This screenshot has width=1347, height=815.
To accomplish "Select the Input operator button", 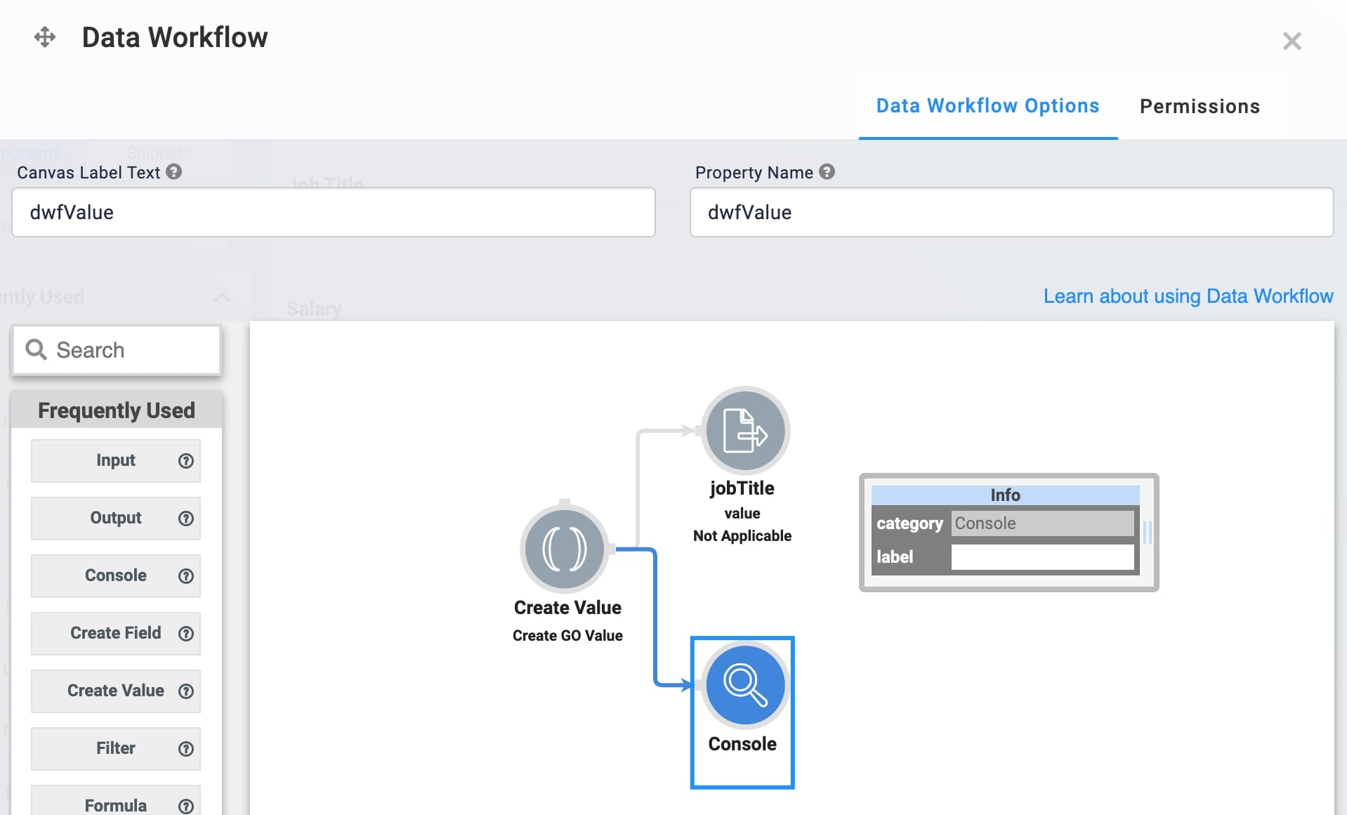I will (x=116, y=460).
